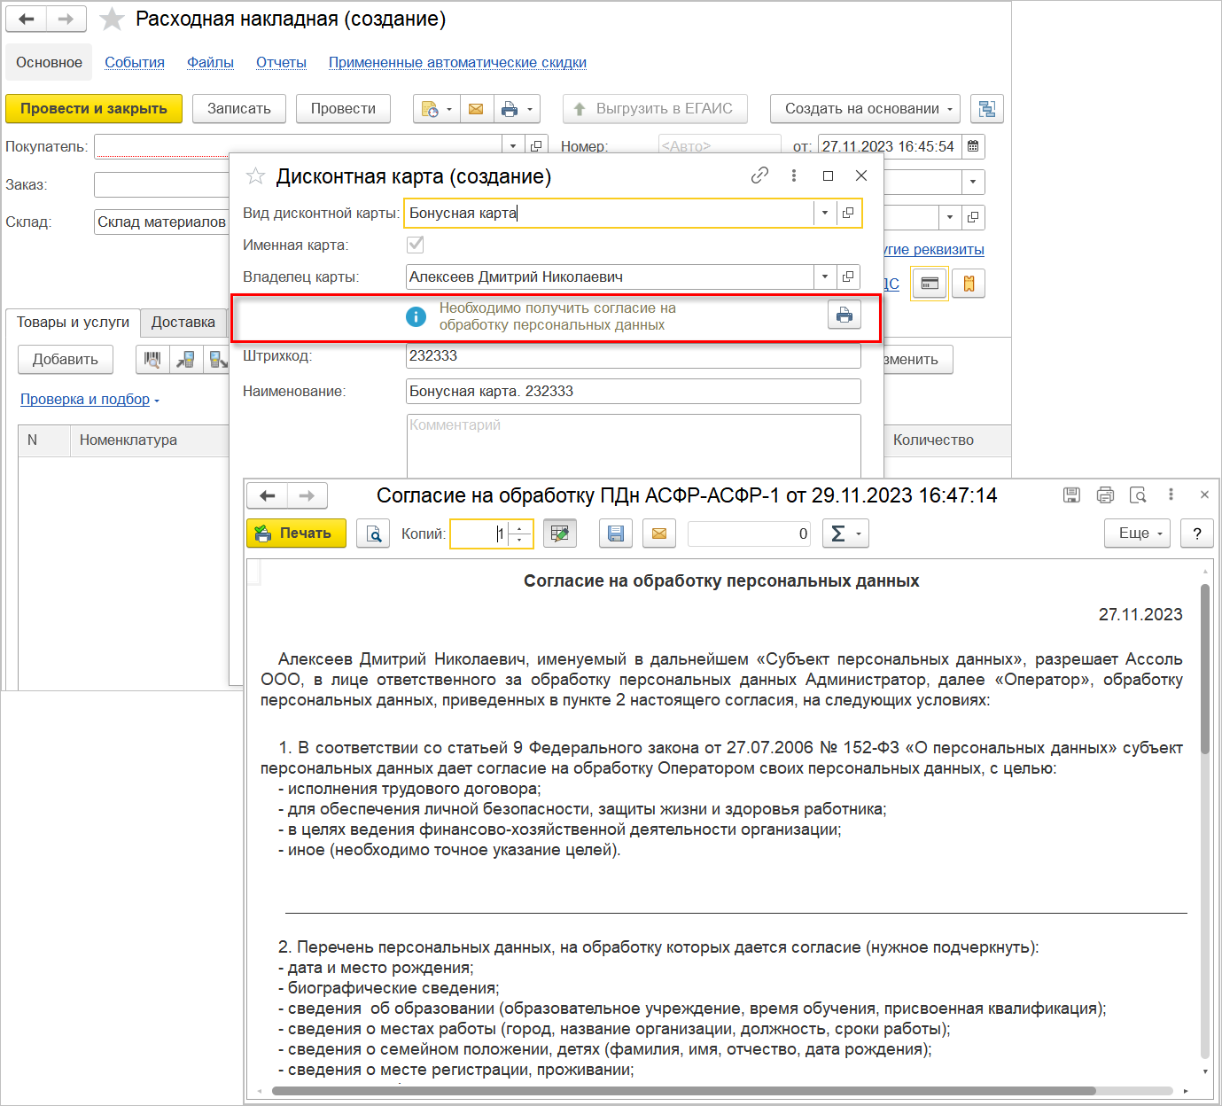1222x1106 pixels.
Task: Send consent document by email envelope icon
Action: 658,534
